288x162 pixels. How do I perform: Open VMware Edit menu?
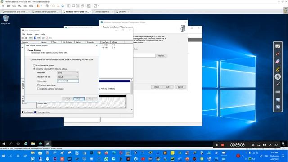[x=8, y=6]
